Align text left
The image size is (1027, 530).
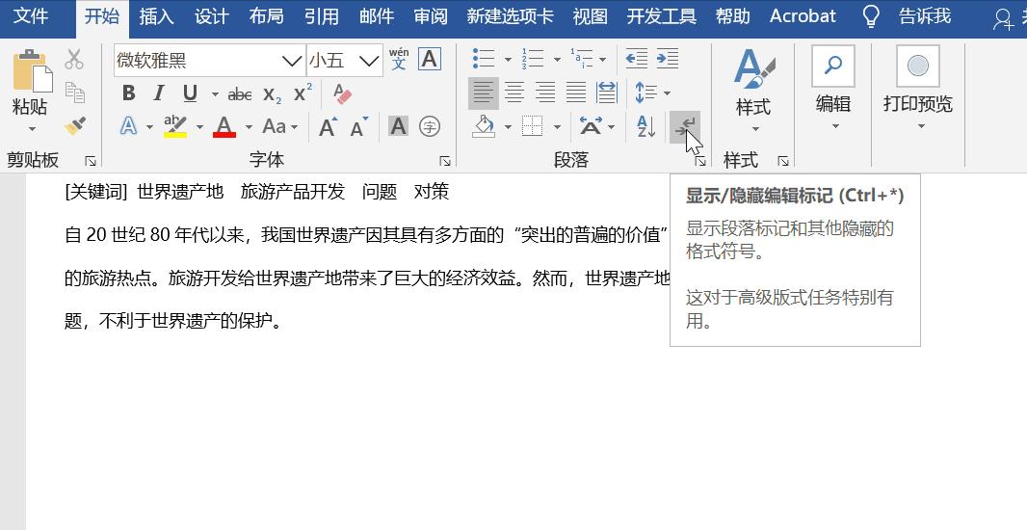(x=484, y=93)
